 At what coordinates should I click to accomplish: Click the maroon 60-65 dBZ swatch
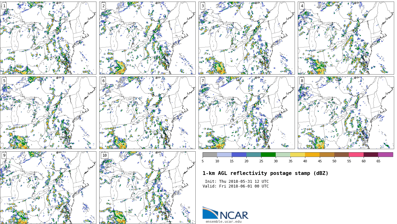point(371,155)
